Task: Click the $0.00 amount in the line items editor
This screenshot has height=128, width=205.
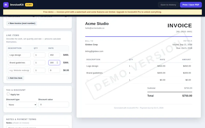Action: tap(66, 70)
